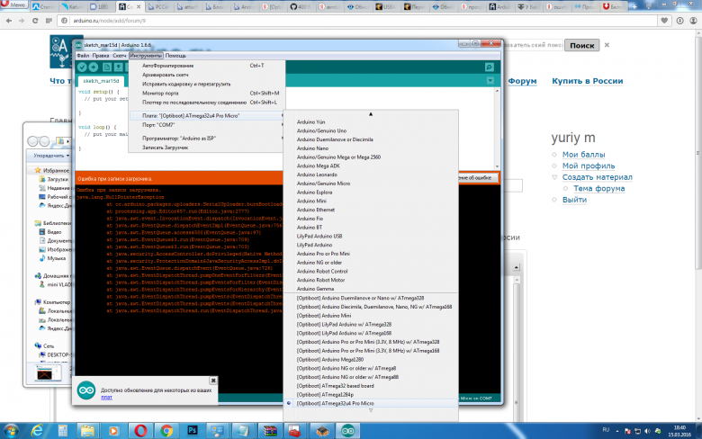The width and height of the screenshot is (702, 439).
Task: Click the speed dial grid icon
Action: [49, 21]
